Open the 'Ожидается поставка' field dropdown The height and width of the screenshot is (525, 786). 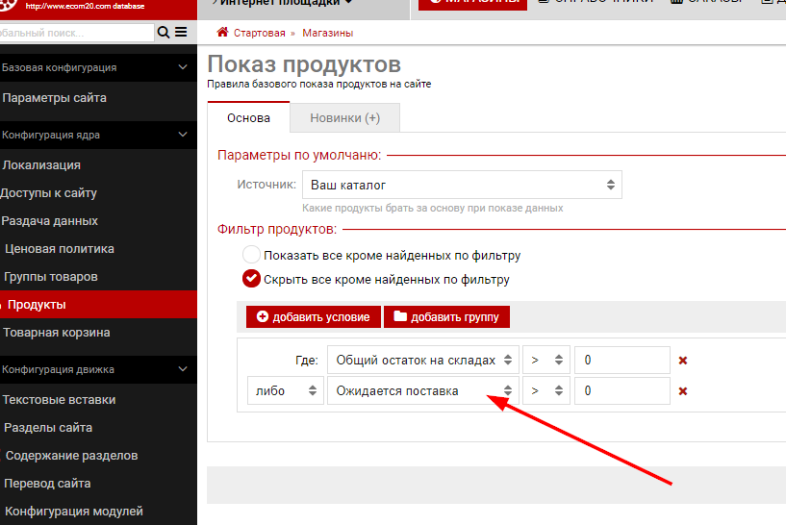pyautogui.click(x=422, y=391)
